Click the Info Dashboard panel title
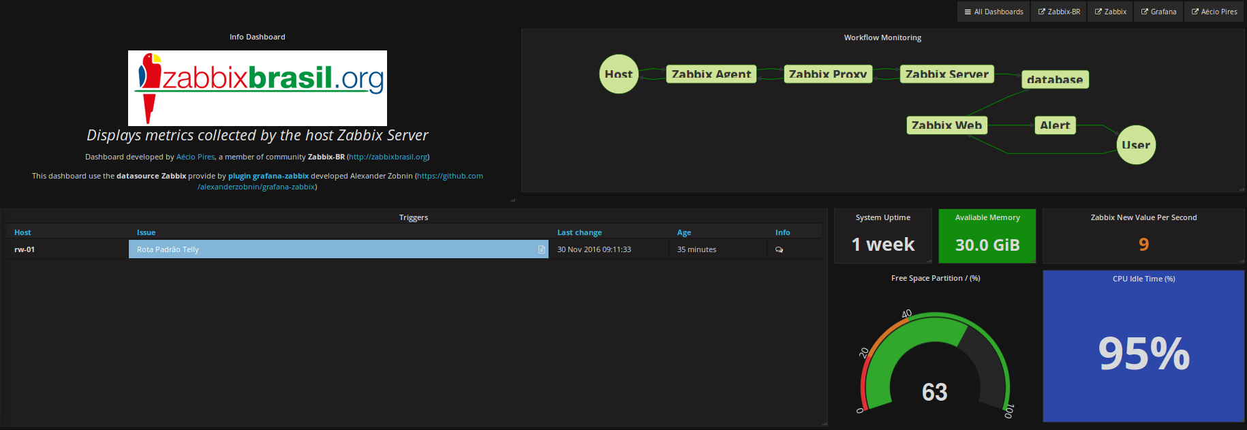Screen dimensions: 1247x430 pyautogui.click(x=258, y=37)
